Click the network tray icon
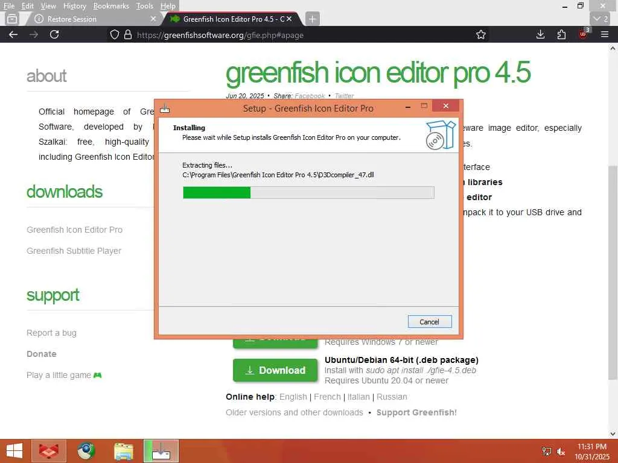 pyautogui.click(x=547, y=452)
